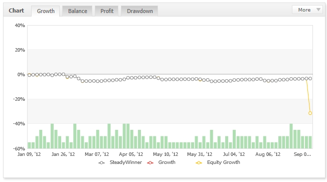Click the 0% y-axis label

(21, 75)
